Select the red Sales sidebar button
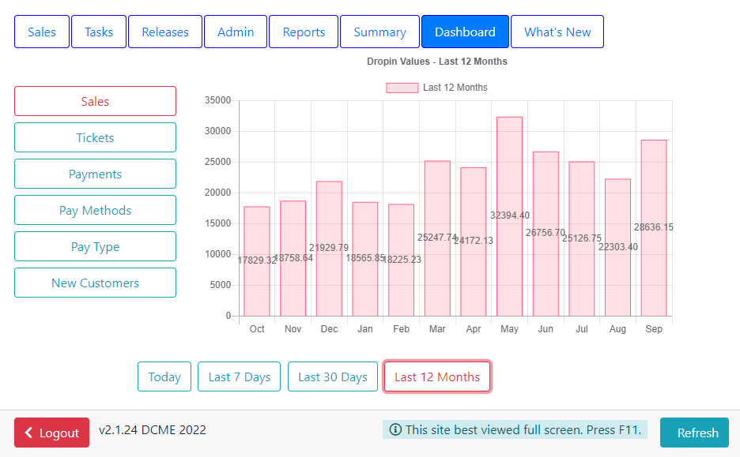The height and width of the screenshot is (457, 740). [95, 101]
